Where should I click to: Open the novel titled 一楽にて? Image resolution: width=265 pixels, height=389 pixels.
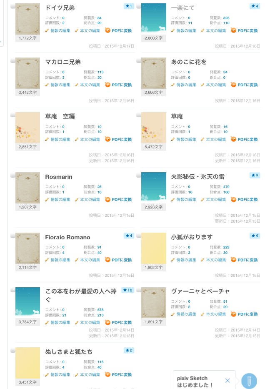click(182, 8)
